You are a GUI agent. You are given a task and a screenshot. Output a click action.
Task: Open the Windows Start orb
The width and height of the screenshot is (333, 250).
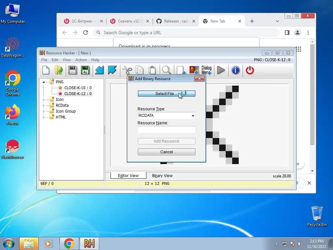(9, 244)
